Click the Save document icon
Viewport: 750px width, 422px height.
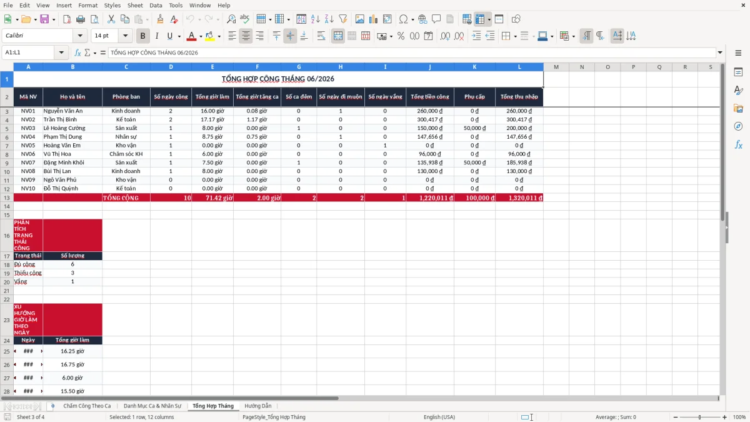(x=44, y=19)
